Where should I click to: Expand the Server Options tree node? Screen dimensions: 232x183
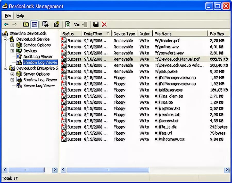pyautogui.click(x=12, y=74)
